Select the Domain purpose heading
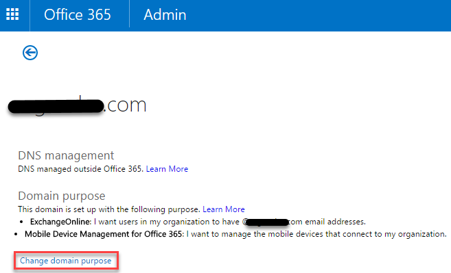The height and width of the screenshot is (273, 451). pos(62,196)
